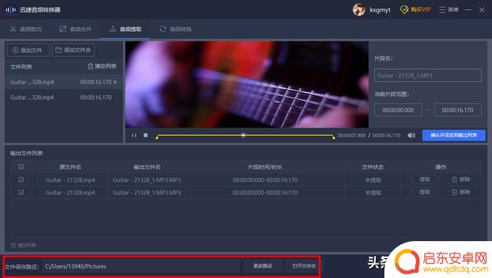Click 提取 button in second output row
The height and width of the screenshot is (278, 492).
pyautogui.click(x=425, y=192)
